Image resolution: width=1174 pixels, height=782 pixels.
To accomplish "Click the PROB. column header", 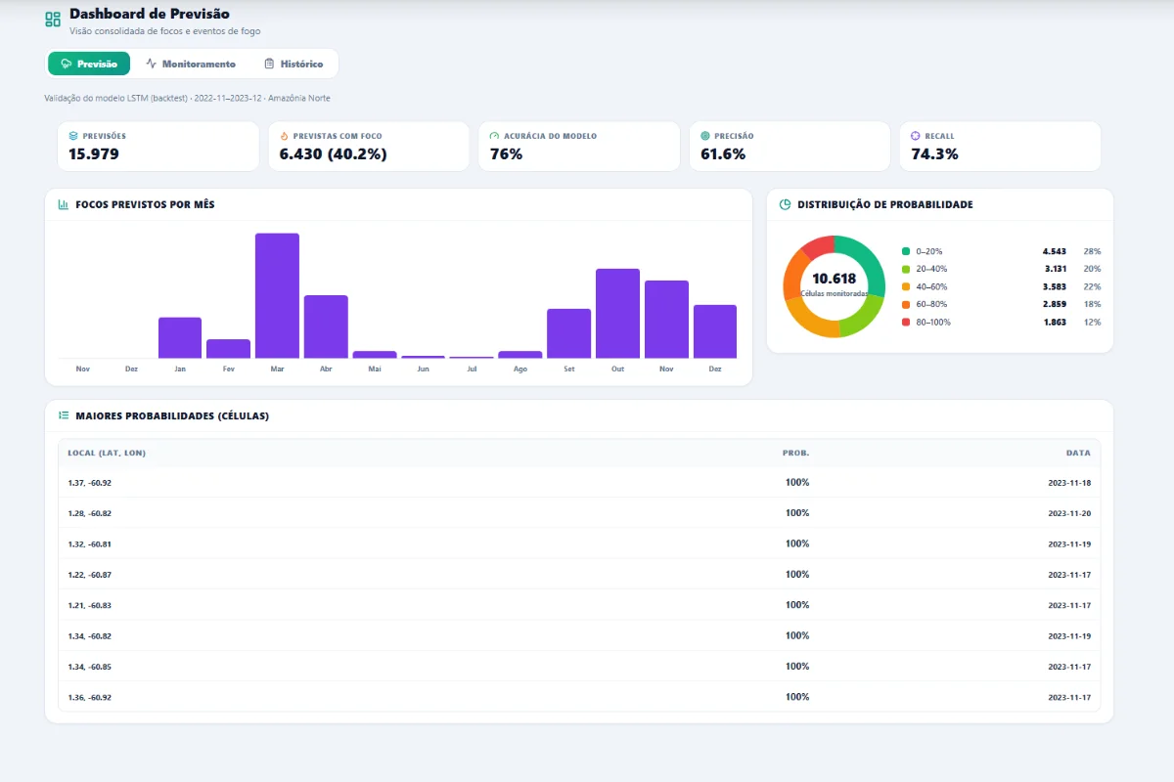I will point(796,453).
